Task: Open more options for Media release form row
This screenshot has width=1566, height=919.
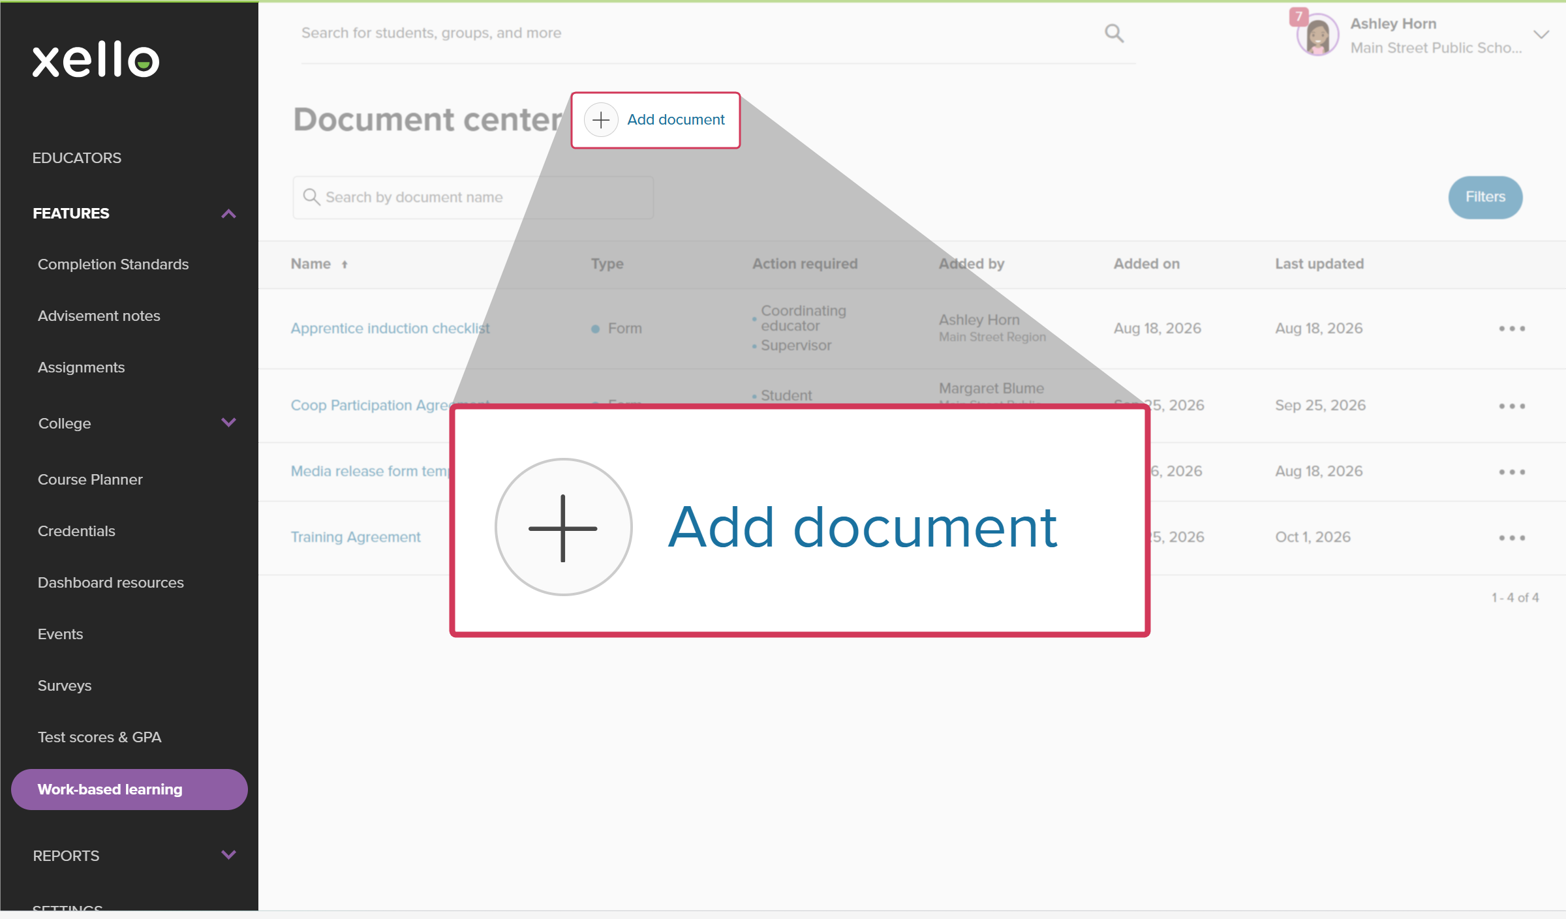Action: click(x=1512, y=472)
